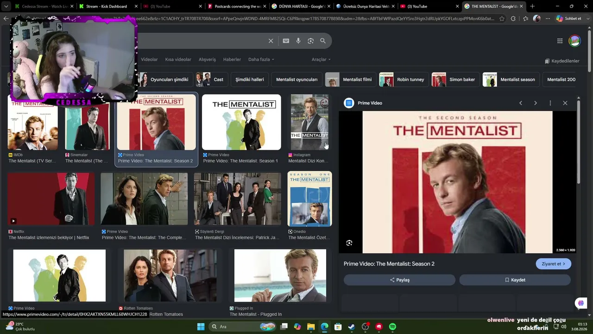Image resolution: width=593 pixels, height=334 pixels.
Task: Open the taskbar clock showing 01:13
Action: 579,327
